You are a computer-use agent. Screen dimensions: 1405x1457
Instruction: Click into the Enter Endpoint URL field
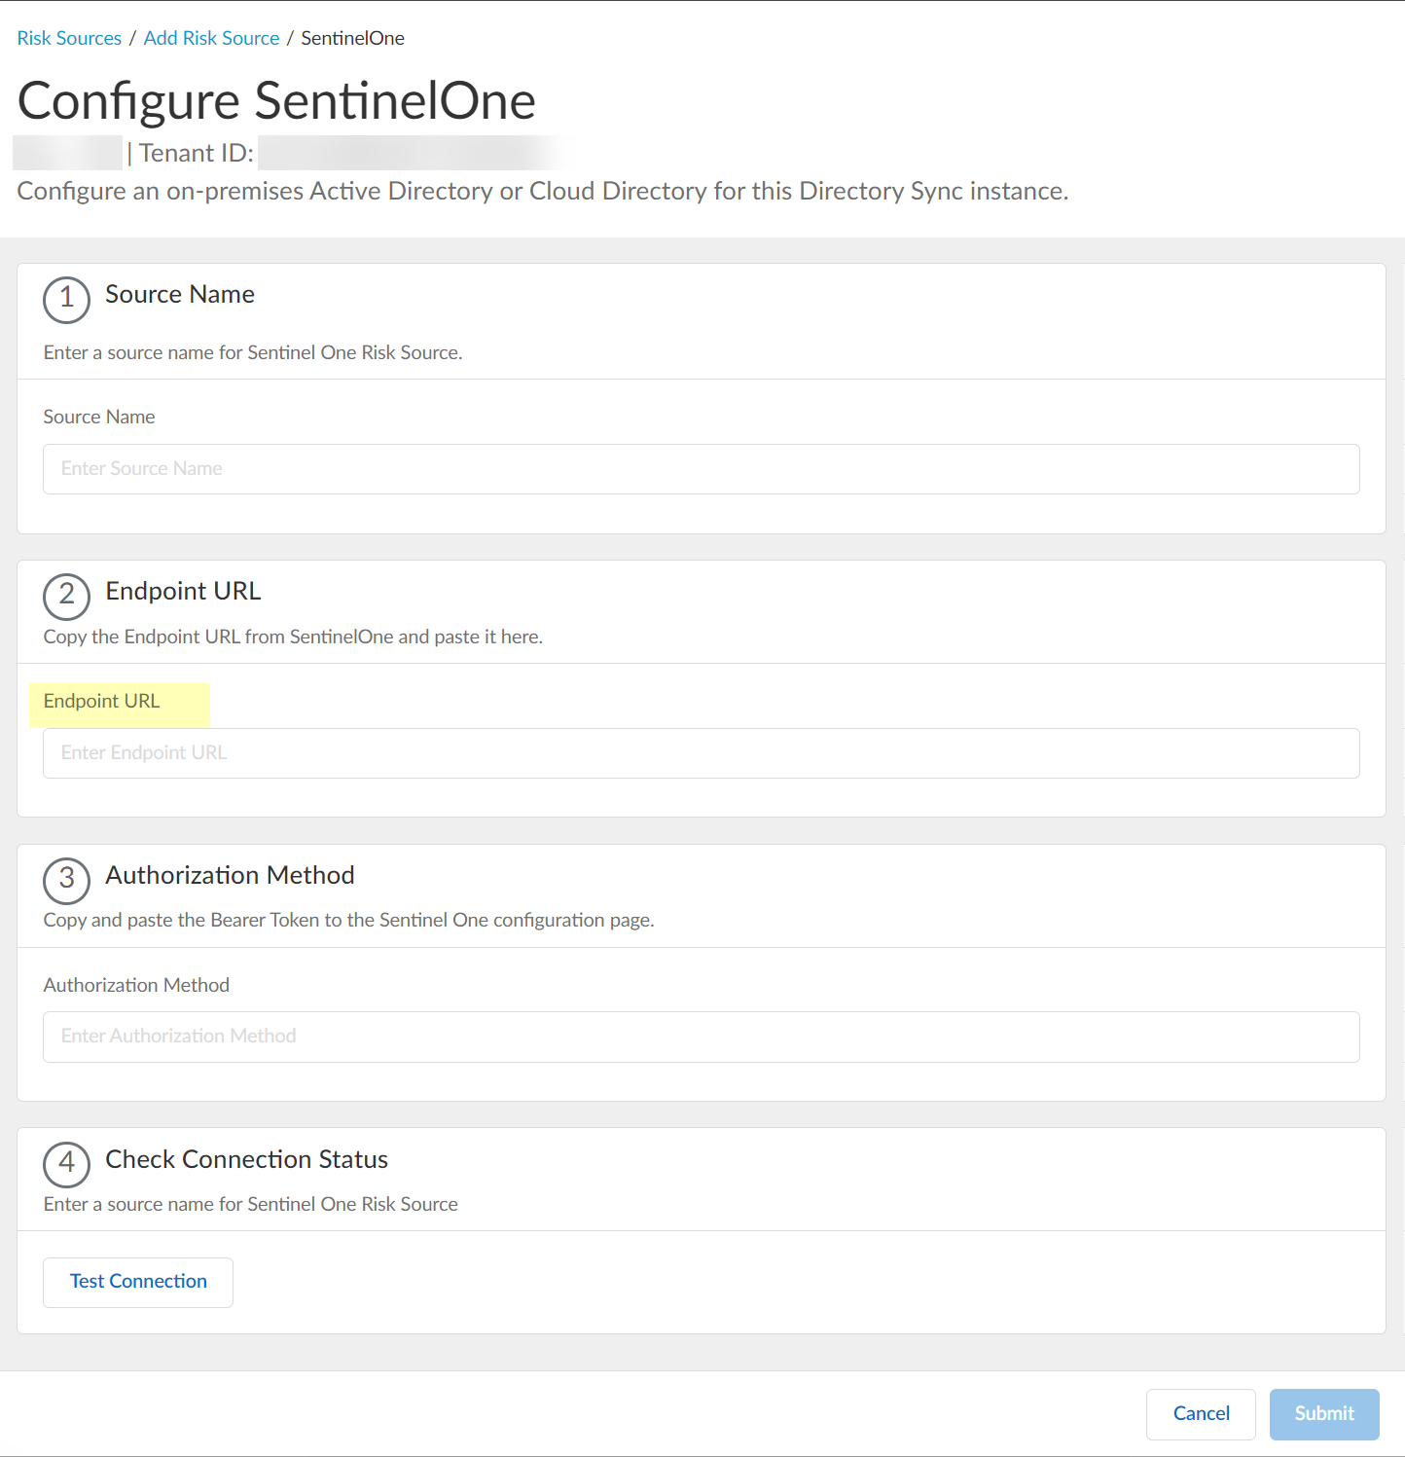[701, 753]
